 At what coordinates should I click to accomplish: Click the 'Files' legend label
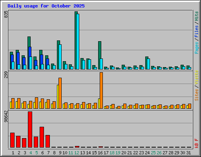[196, 31]
